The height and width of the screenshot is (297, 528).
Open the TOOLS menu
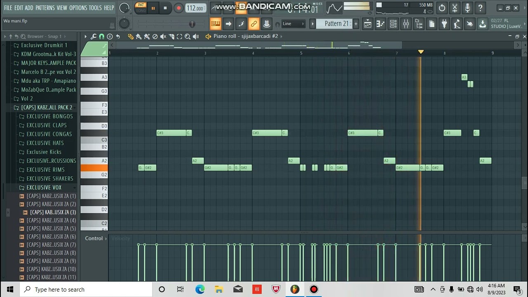[x=95, y=8]
